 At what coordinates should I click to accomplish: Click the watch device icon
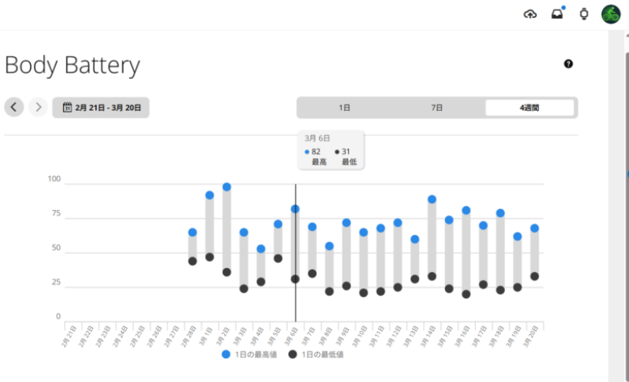(x=583, y=14)
